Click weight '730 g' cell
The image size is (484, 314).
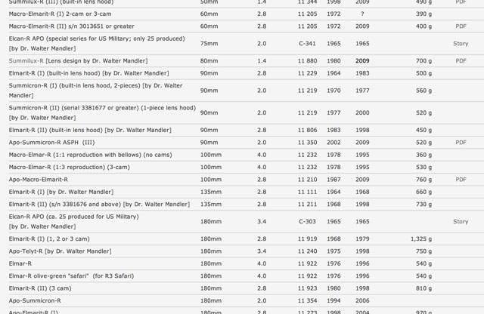pos(423,204)
